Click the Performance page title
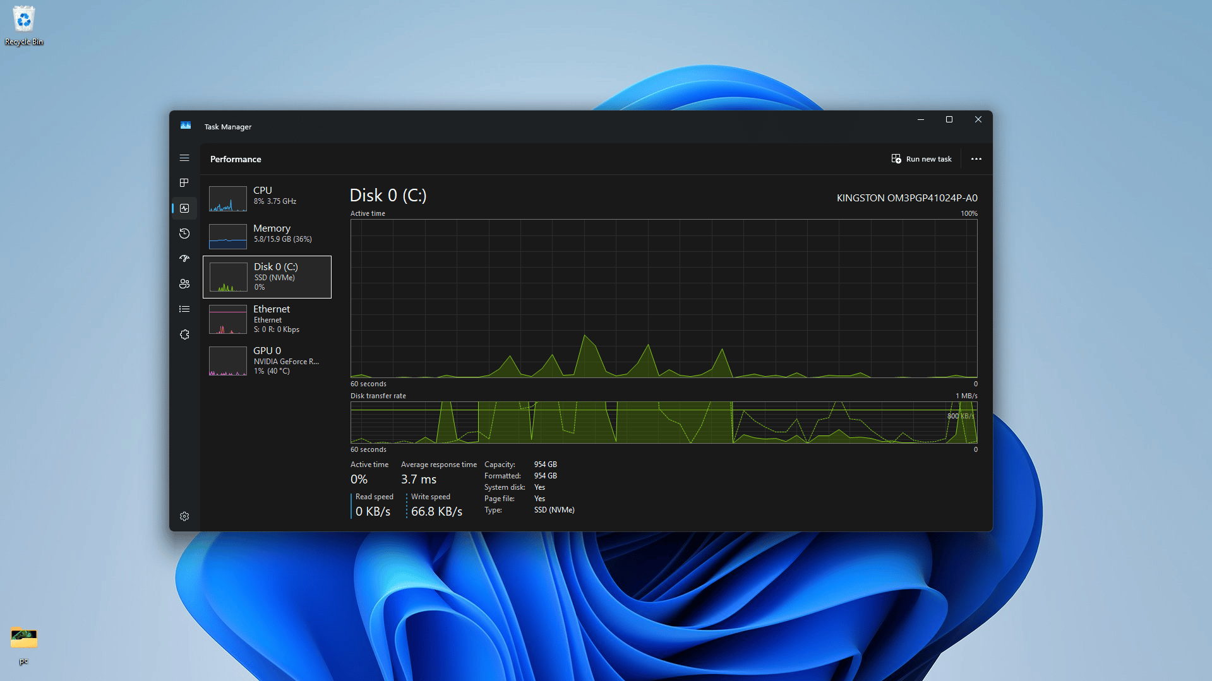Screen dimensions: 1212x681 236,159
